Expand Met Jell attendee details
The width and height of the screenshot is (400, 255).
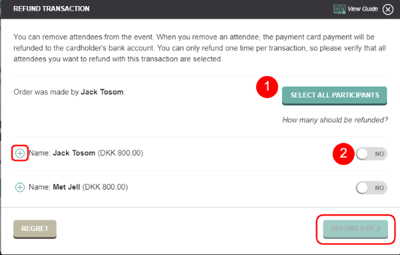coord(20,188)
